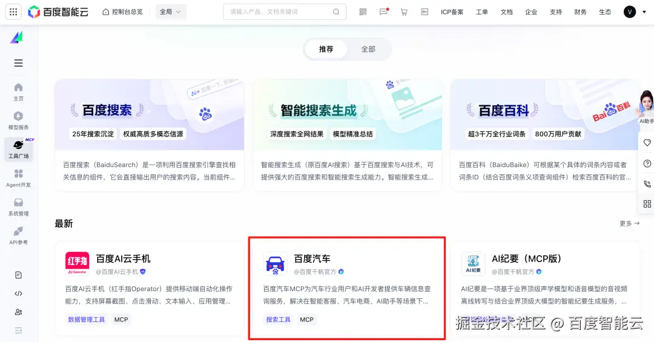Toggle the sidebar hamburger menu
The height and width of the screenshot is (342, 654).
pos(18,63)
